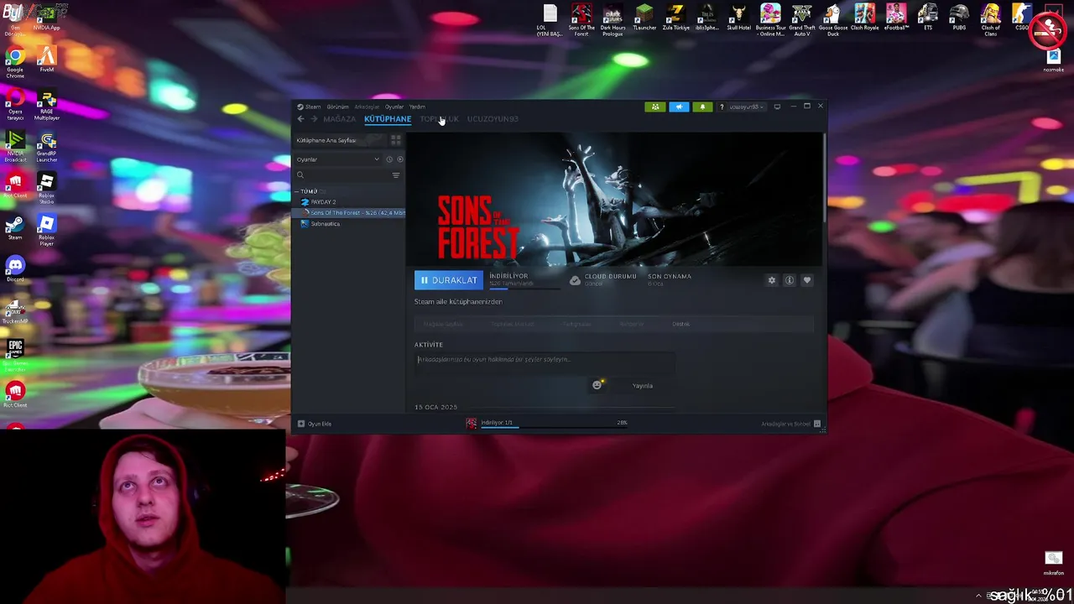This screenshot has width=1074, height=604.
Task: Go forward with the Steam forward arrow
Action: [314, 119]
